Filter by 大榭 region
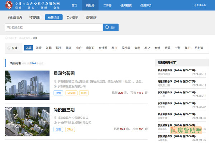 pos(137,48)
